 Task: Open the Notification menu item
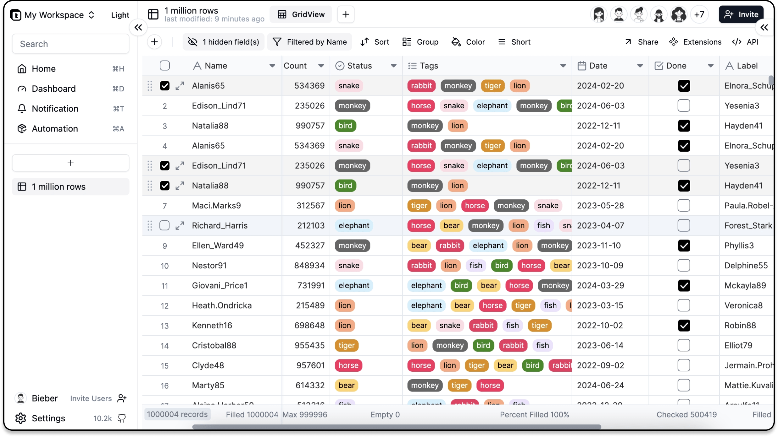[x=54, y=108]
